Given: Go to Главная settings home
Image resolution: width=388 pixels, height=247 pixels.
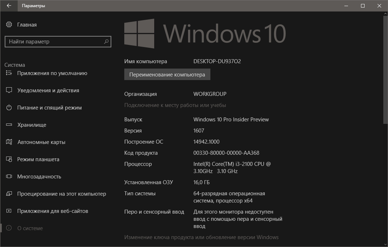Looking at the screenshot, I should (x=27, y=25).
